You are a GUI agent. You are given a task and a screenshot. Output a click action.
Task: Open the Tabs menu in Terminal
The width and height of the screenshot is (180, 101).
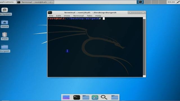89,16
